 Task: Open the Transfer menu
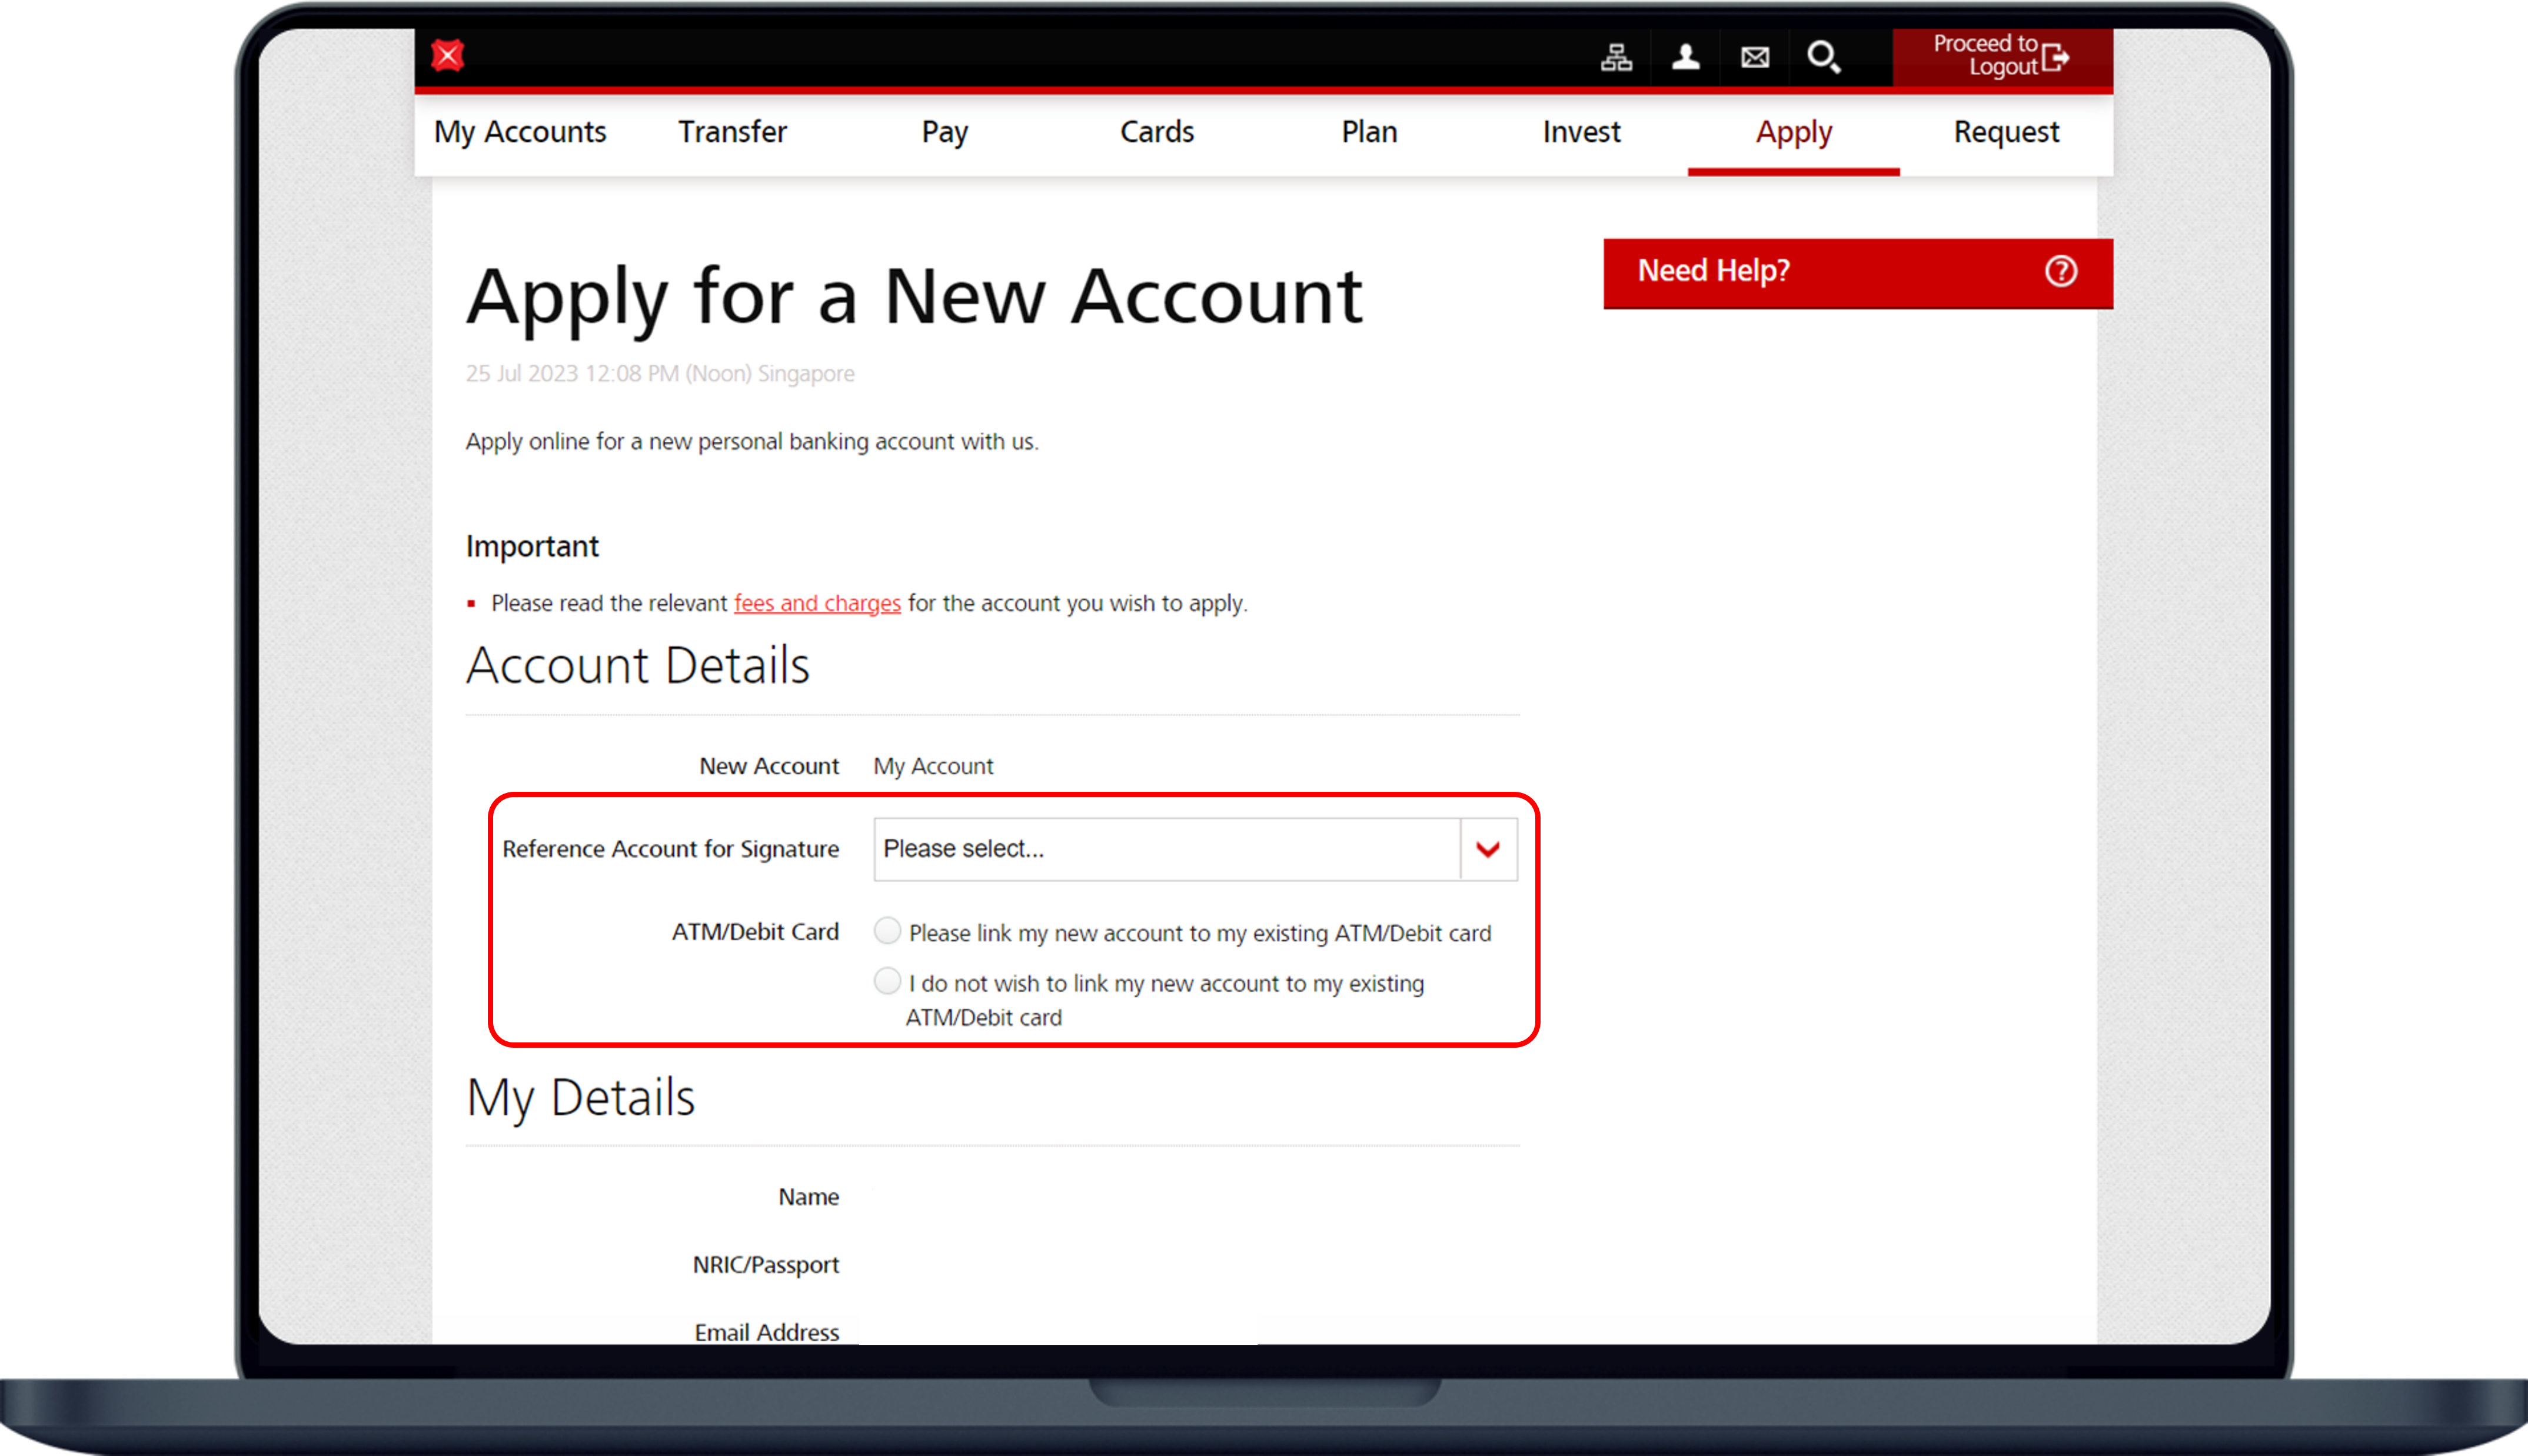[733, 132]
